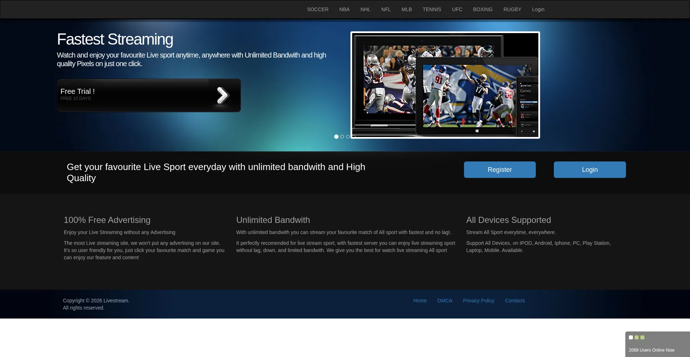Click the devices streaming preview image
The width and height of the screenshot is (690, 357).
coord(445,85)
